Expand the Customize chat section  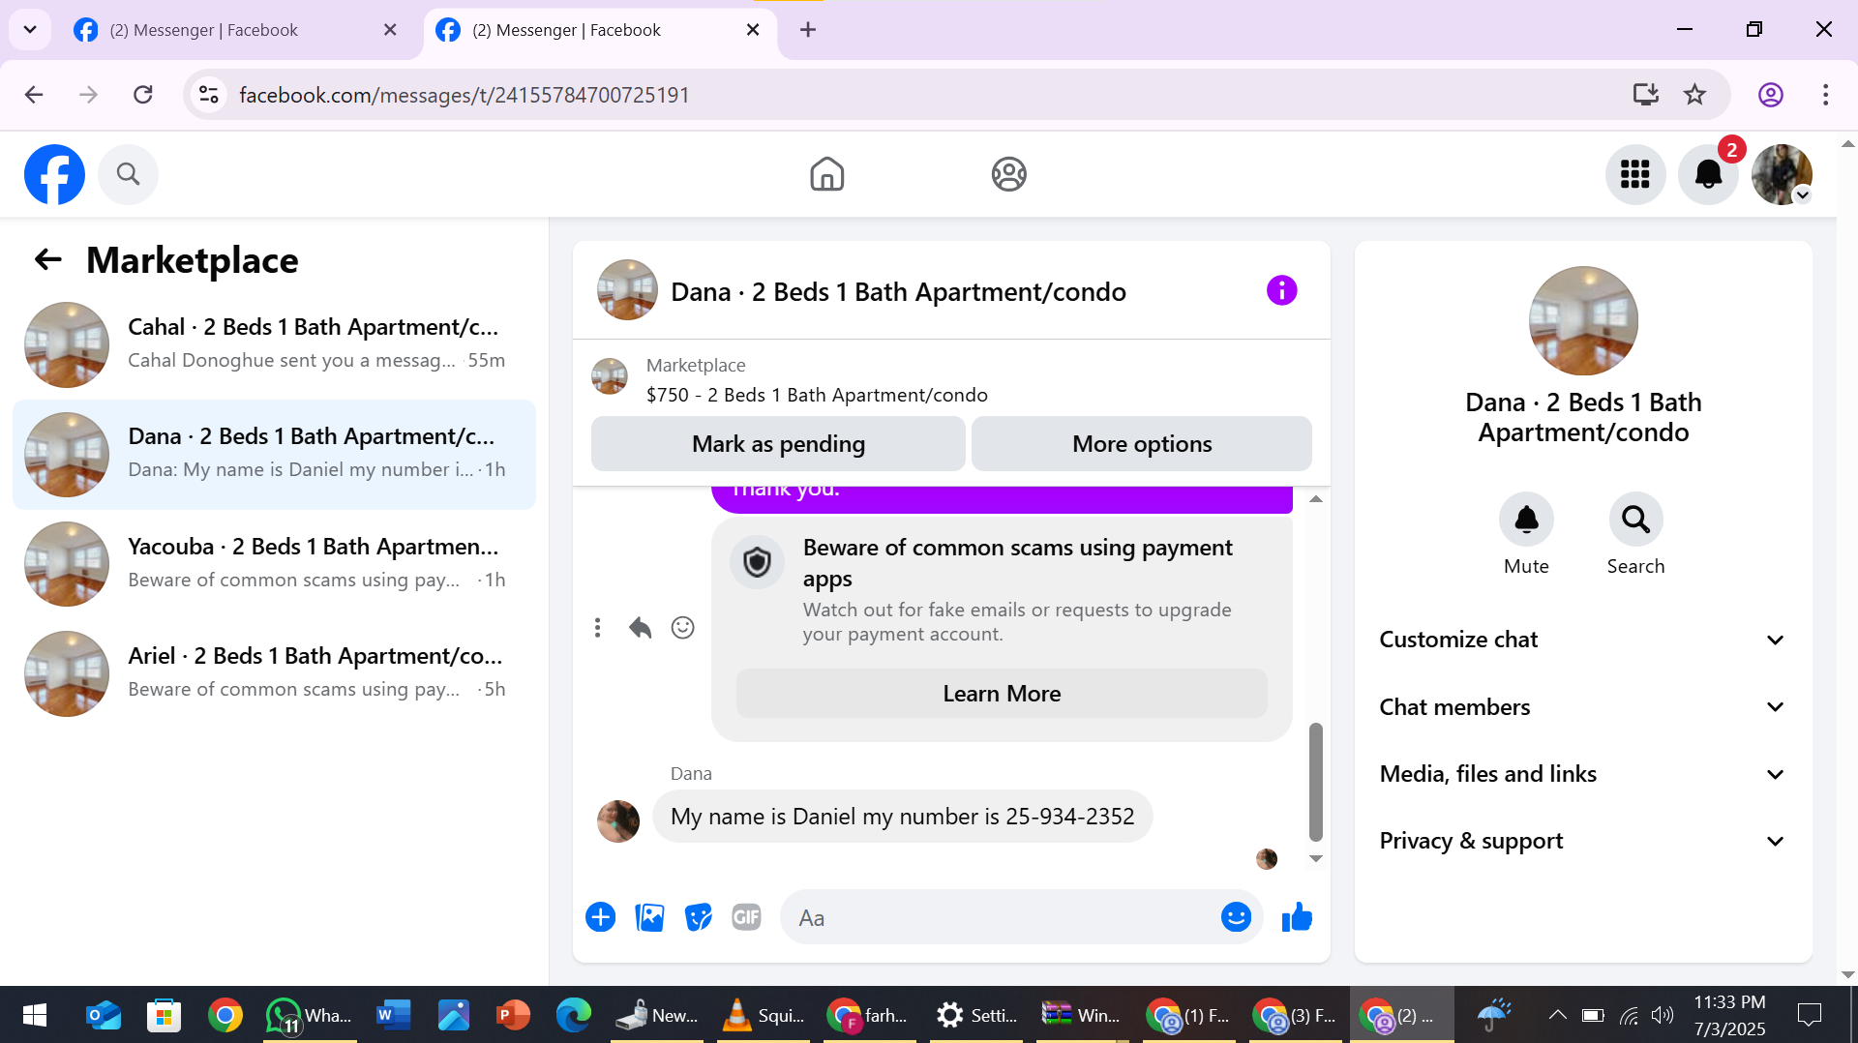[x=1581, y=640]
